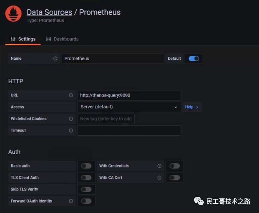Switch to the Dashboards tab
Image resolution: width=259 pixels, height=213 pixels.
pyautogui.click(x=62, y=39)
